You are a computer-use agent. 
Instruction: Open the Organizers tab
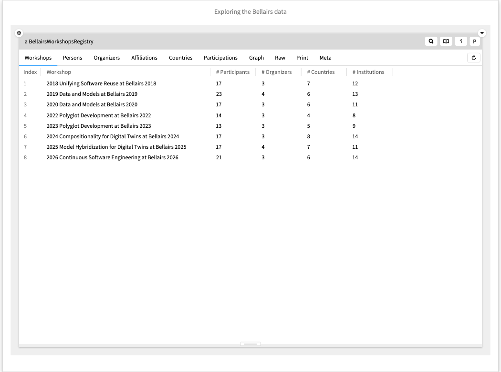click(x=106, y=58)
